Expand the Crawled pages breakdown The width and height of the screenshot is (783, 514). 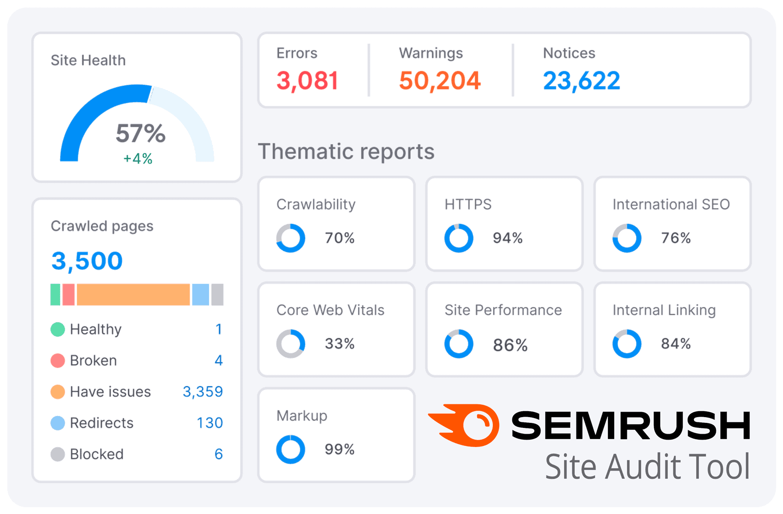pyautogui.click(x=102, y=226)
